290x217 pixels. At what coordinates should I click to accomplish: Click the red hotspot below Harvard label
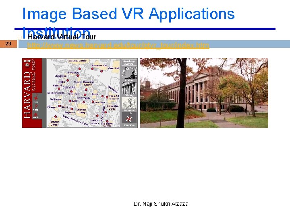click(x=59, y=89)
